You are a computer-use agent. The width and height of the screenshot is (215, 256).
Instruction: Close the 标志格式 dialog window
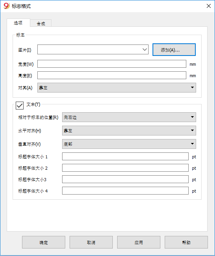click(x=209, y=6)
